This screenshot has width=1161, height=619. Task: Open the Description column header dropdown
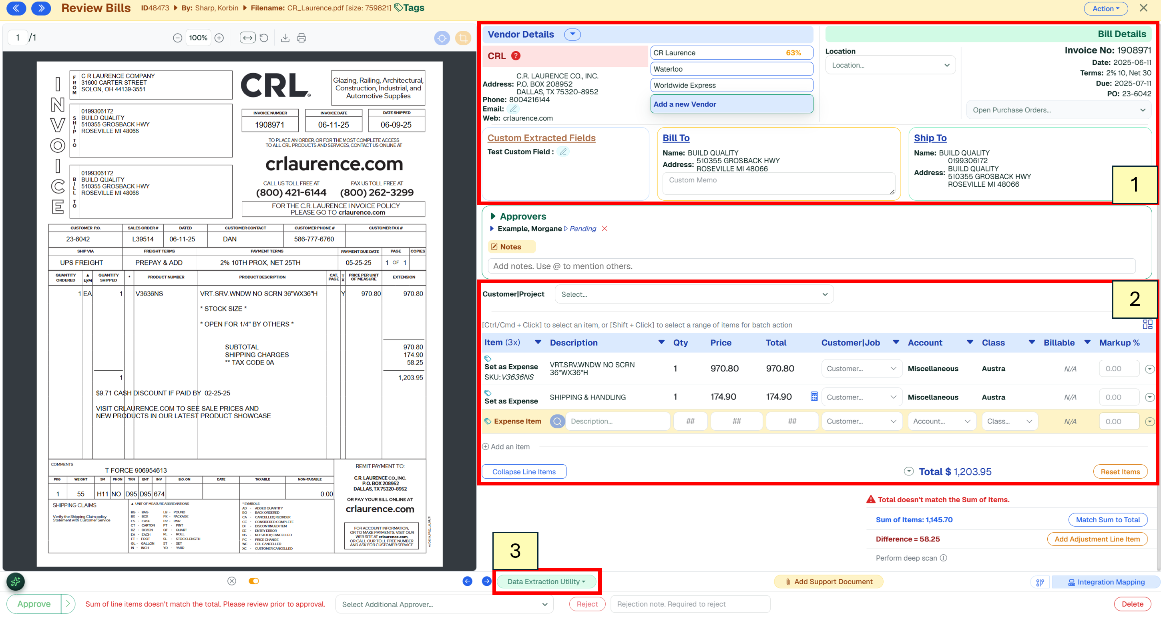coord(661,343)
